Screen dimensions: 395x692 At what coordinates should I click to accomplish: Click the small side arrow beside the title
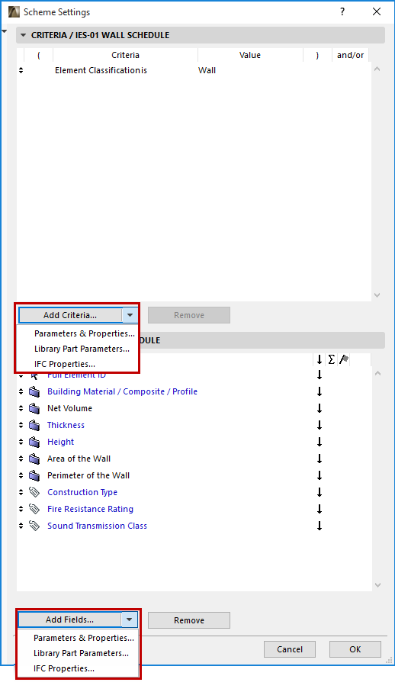[5, 31]
